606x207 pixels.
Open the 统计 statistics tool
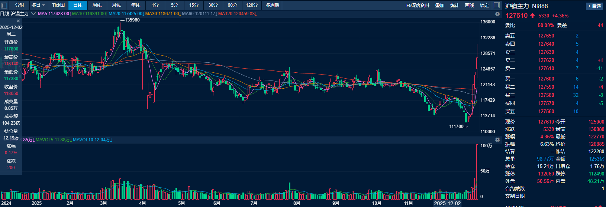click(455, 6)
